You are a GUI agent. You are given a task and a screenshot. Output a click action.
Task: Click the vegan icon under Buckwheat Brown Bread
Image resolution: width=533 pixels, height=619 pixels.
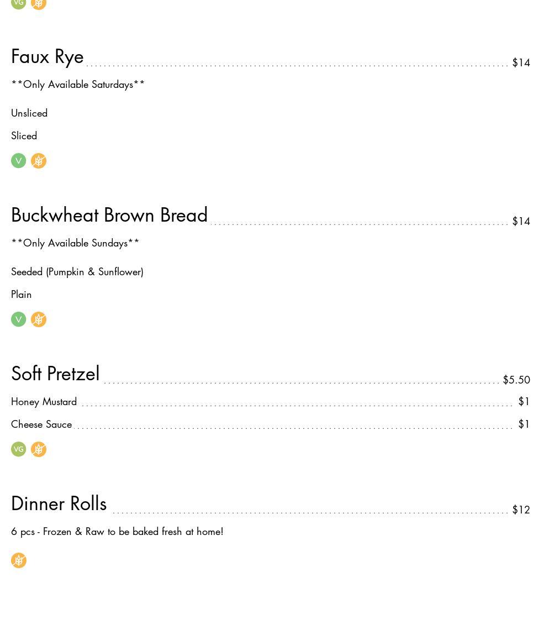coord(19,319)
